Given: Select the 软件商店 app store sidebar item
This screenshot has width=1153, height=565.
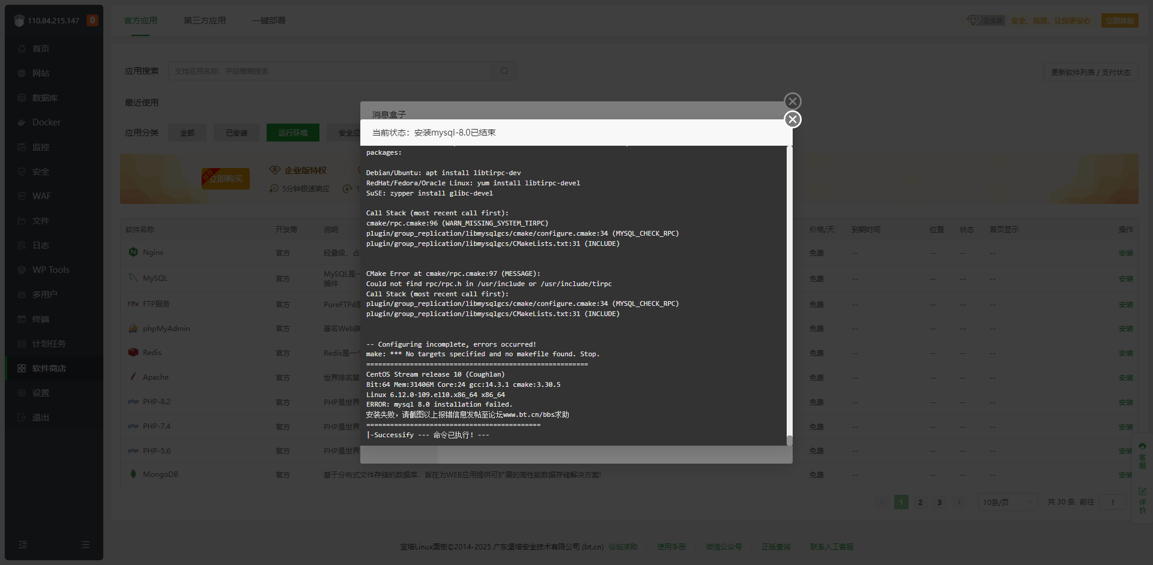Looking at the screenshot, I should (x=54, y=368).
